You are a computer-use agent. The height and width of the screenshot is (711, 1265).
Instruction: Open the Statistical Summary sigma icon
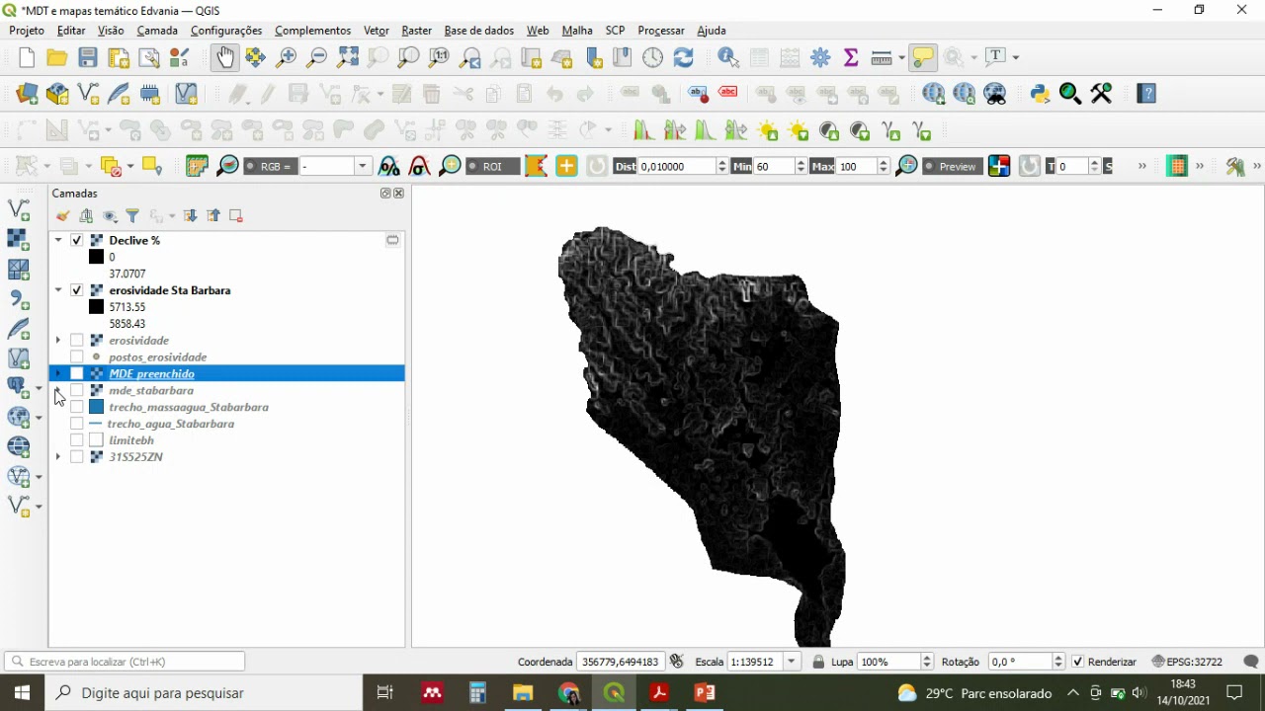[x=851, y=57]
